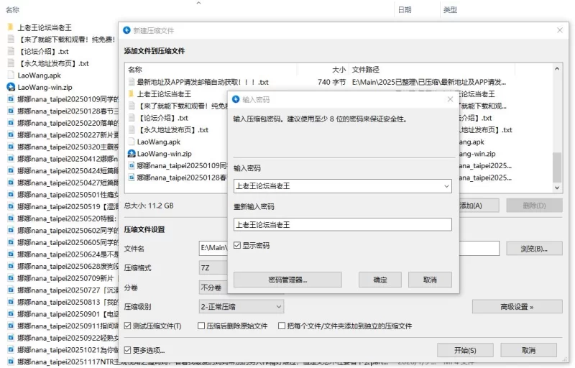Open the 密码管理器... button
The height and width of the screenshot is (368, 575).
pyautogui.click(x=287, y=280)
